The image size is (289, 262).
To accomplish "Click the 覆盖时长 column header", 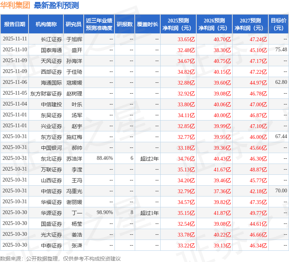I will click(x=148, y=24).
